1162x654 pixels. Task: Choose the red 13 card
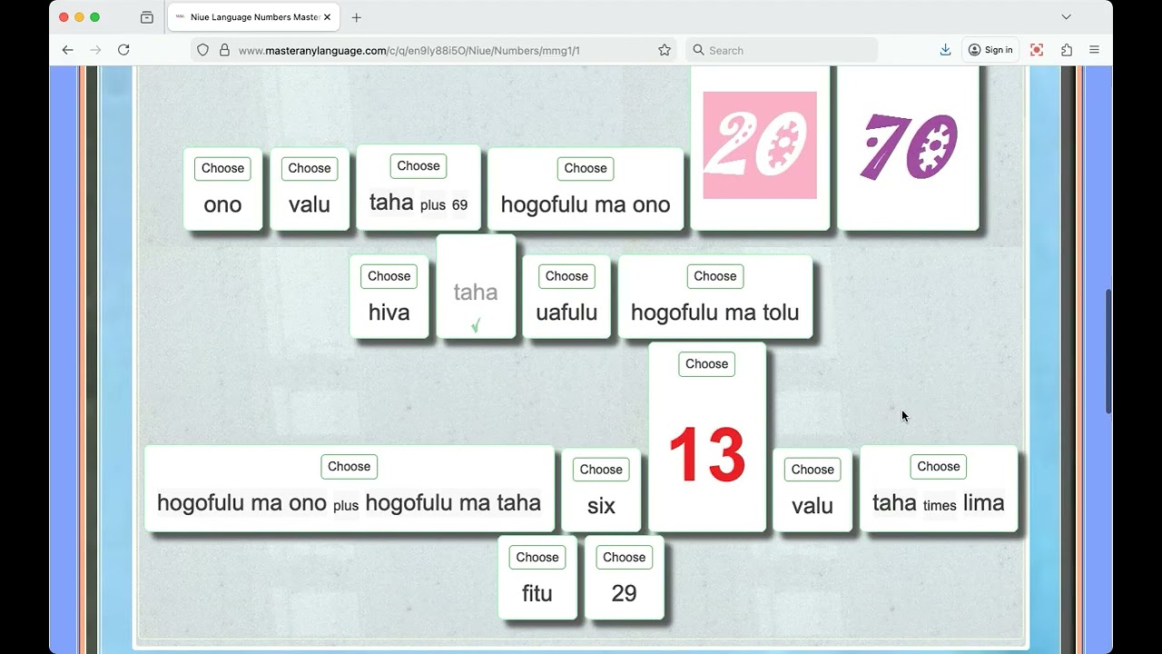pyautogui.click(x=707, y=364)
